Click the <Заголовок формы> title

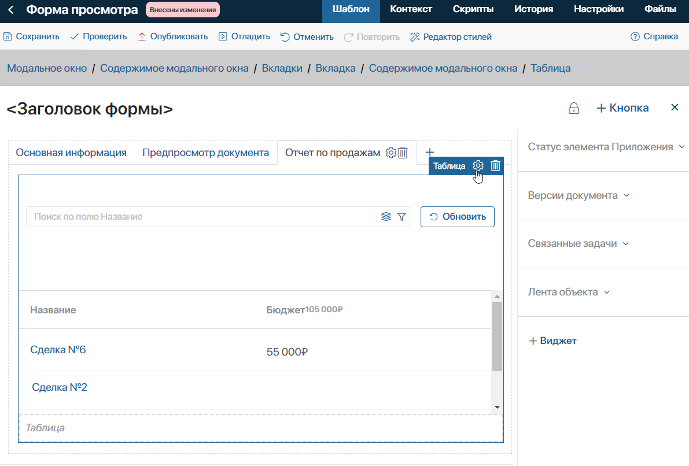pos(90,109)
